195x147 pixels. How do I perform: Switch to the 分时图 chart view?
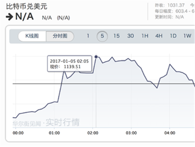tap(60, 36)
